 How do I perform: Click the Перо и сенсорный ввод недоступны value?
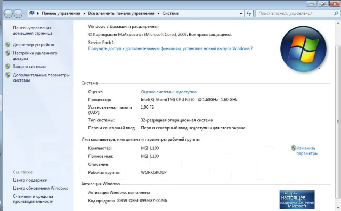[193, 128]
